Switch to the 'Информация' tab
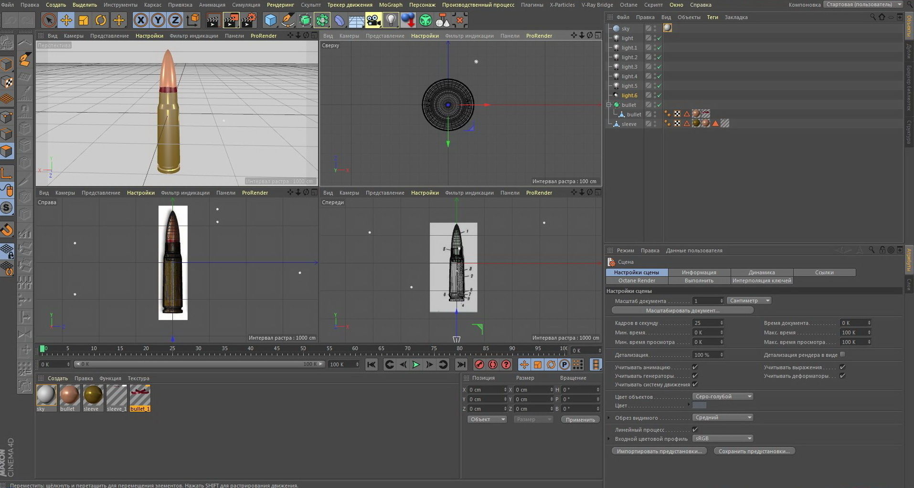Image resolution: width=914 pixels, height=488 pixels. click(x=699, y=272)
